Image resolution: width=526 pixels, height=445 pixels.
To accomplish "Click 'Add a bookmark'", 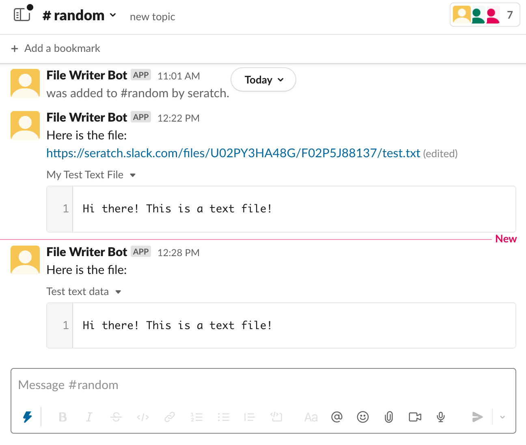I will point(55,48).
